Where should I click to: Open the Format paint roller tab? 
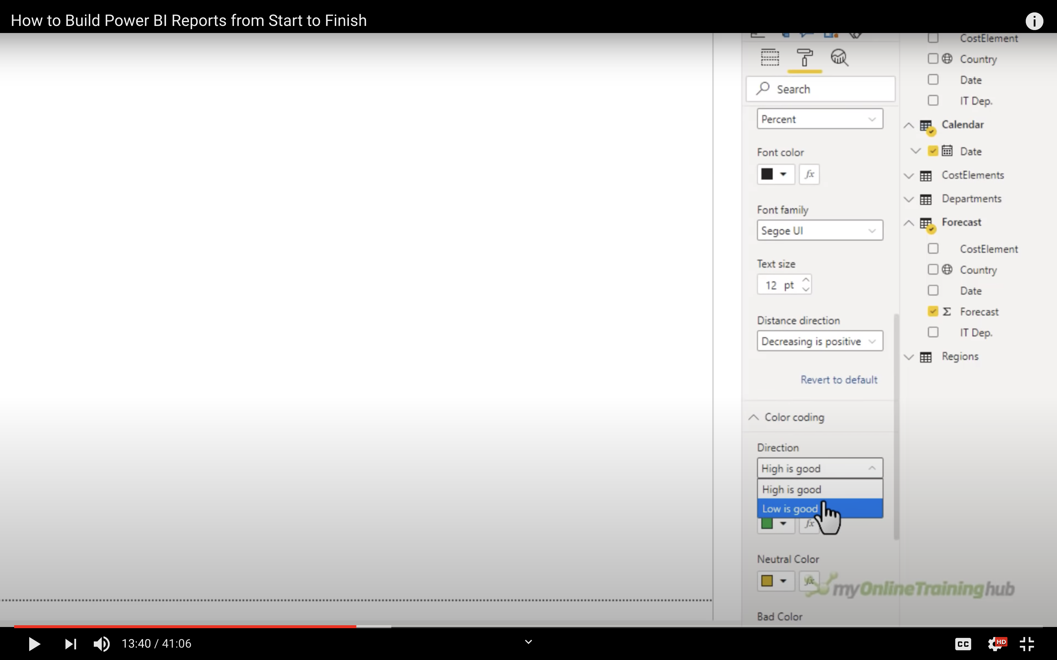pos(805,58)
